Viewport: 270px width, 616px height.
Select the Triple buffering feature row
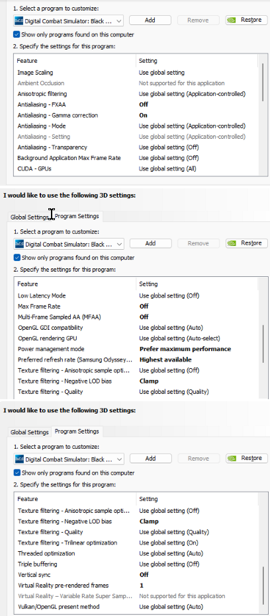[136, 564]
